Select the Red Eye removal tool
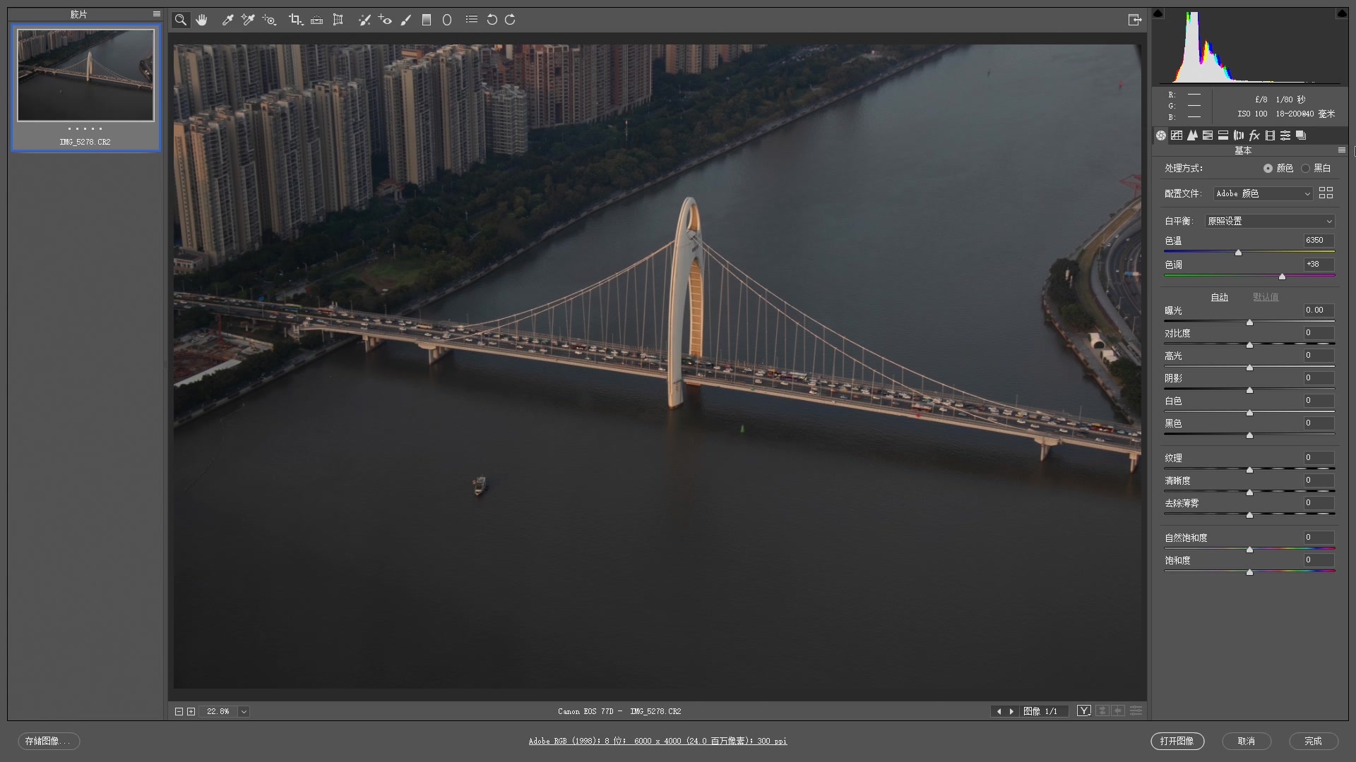1356x762 pixels. point(385,20)
